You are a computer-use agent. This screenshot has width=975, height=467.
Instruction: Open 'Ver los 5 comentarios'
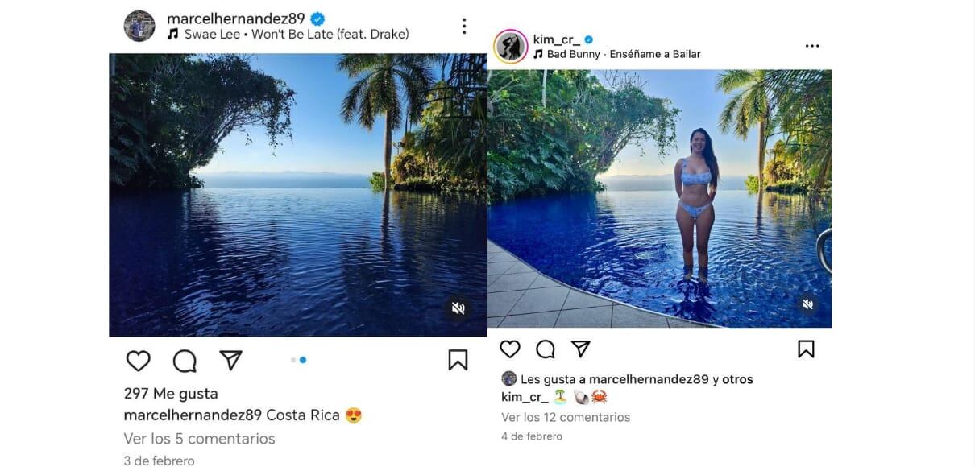point(198,438)
